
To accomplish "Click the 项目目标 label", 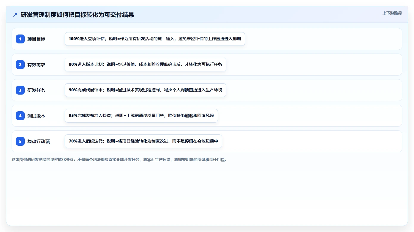I will point(36,39).
